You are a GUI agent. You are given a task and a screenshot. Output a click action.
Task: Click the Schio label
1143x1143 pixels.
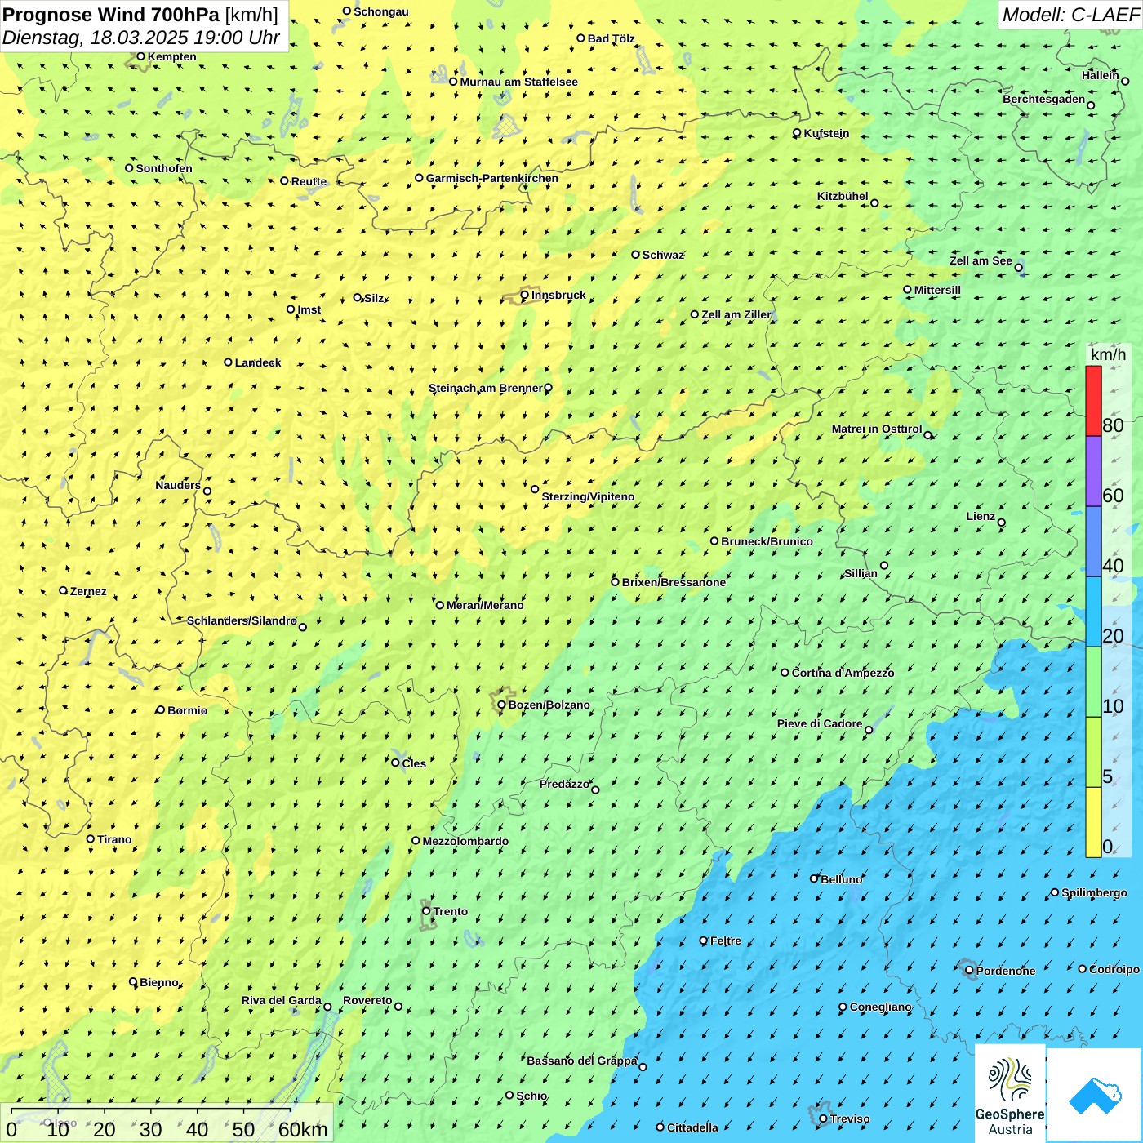click(531, 1096)
